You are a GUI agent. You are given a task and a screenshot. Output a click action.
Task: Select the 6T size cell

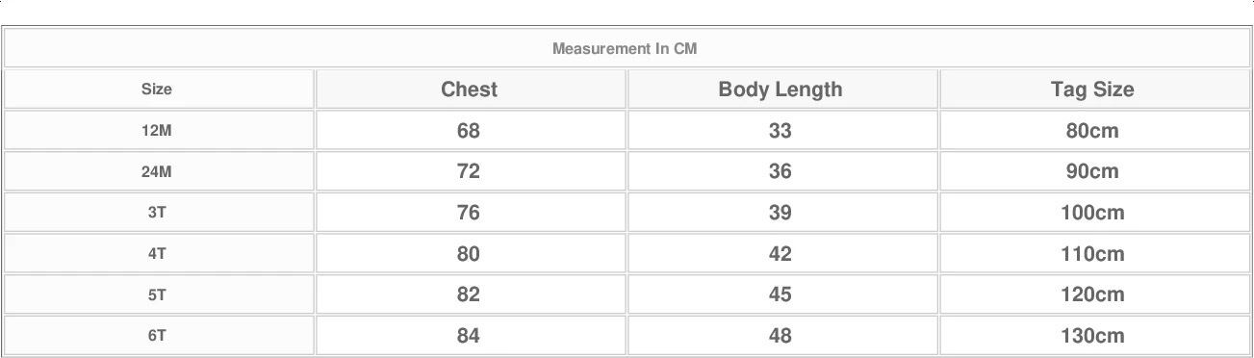(159, 336)
